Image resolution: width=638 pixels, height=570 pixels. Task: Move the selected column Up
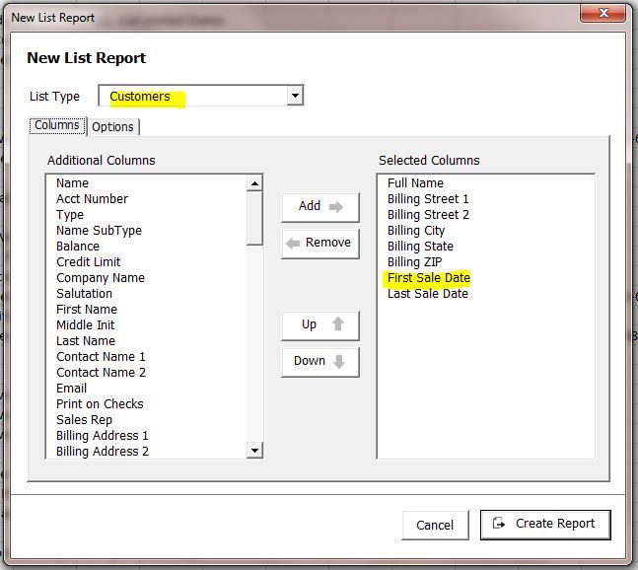coord(320,324)
